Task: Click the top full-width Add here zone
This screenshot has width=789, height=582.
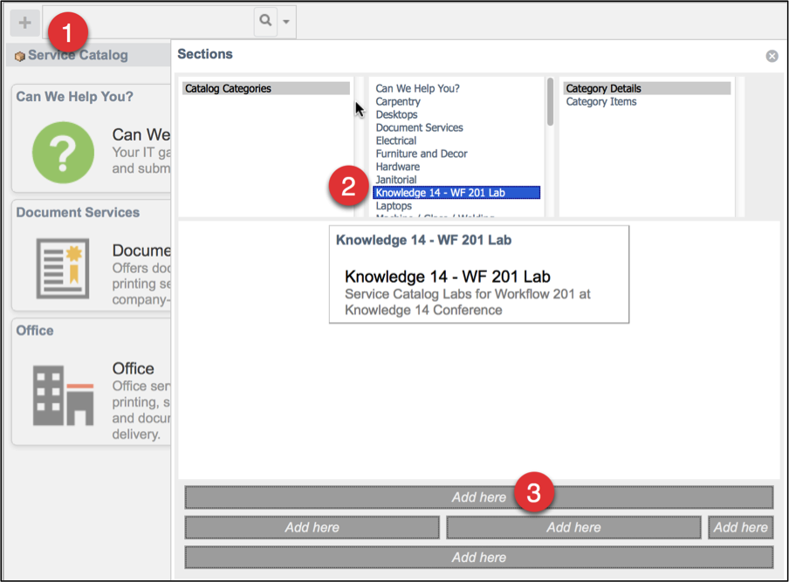Action: 478,497
